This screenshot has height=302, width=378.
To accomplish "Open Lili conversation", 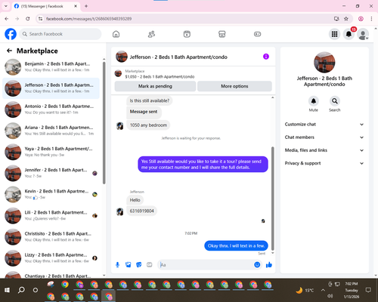I will pos(51,215).
